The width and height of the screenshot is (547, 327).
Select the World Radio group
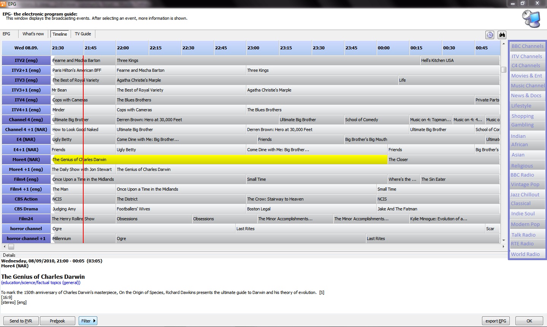527,254
